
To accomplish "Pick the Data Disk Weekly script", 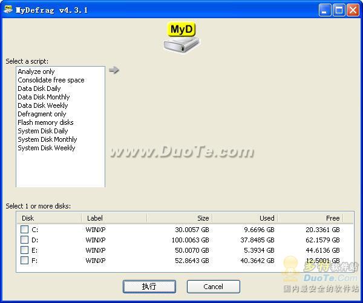I will (x=43, y=105).
